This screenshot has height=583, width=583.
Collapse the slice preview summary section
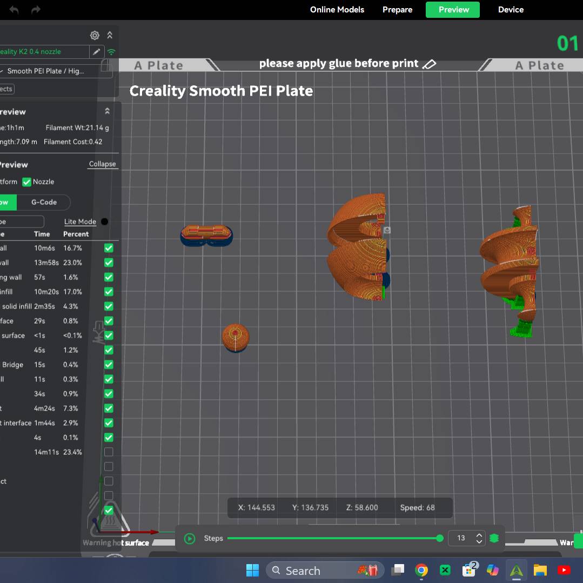pyautogui.click(x=107, y=111)
